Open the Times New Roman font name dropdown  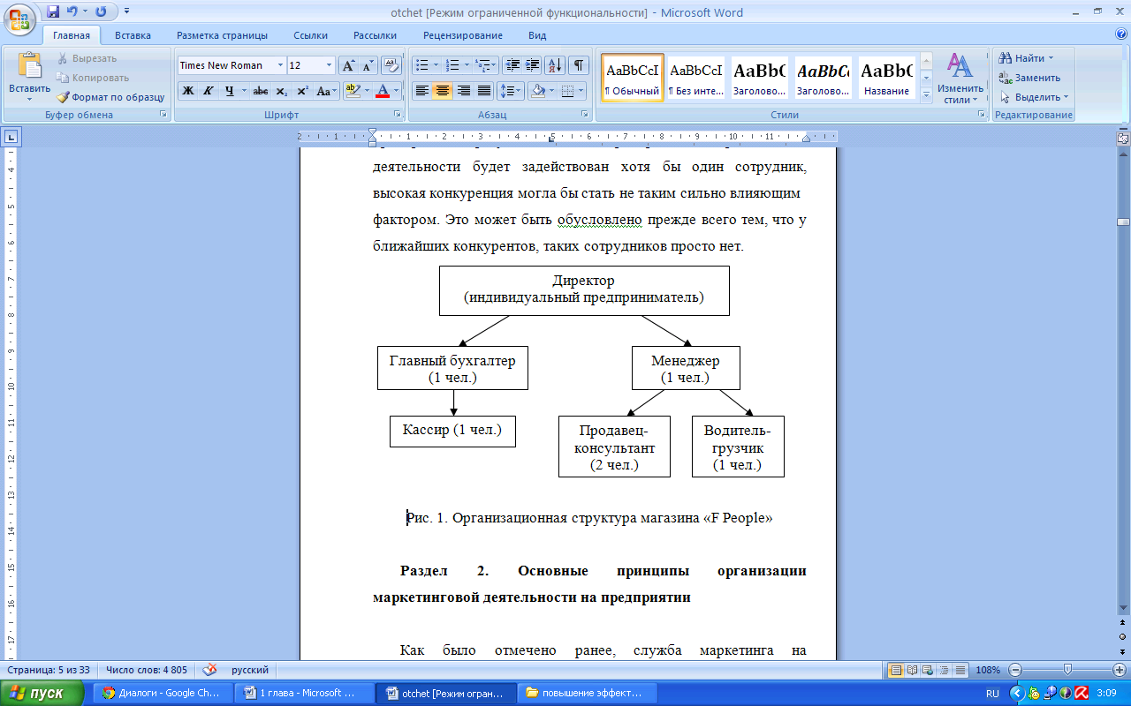tap(280, 65)
